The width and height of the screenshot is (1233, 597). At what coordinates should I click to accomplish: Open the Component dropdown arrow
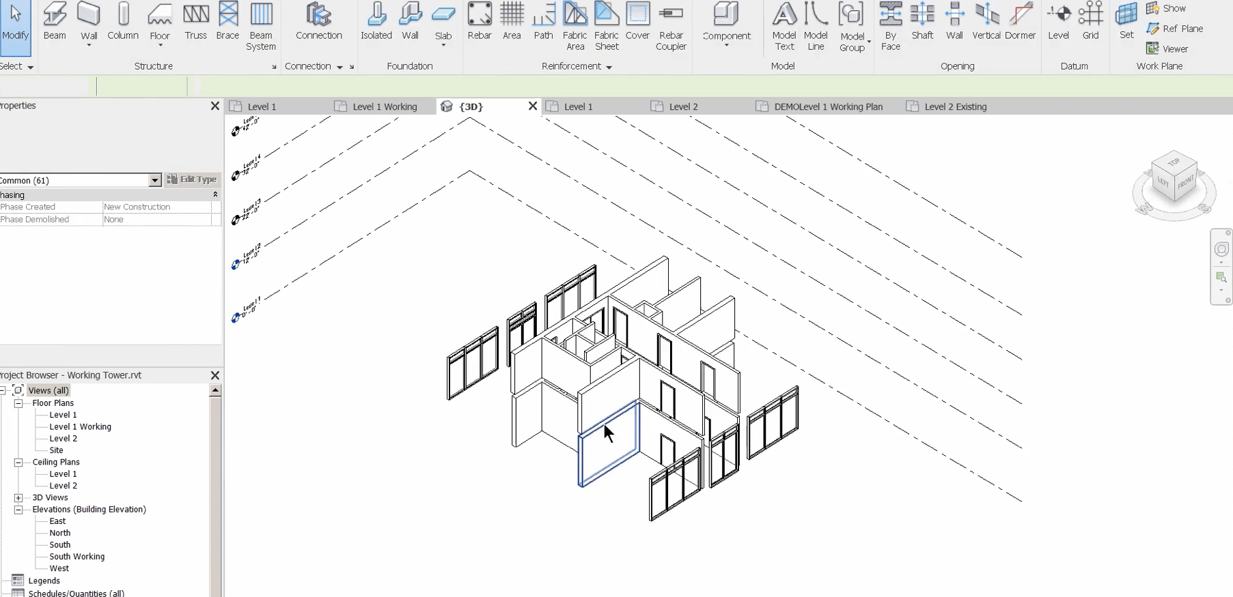click(x=726, y=46)
